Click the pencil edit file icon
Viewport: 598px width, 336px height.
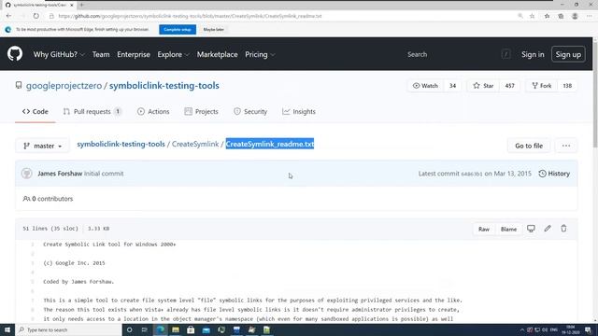click(548, 229)
